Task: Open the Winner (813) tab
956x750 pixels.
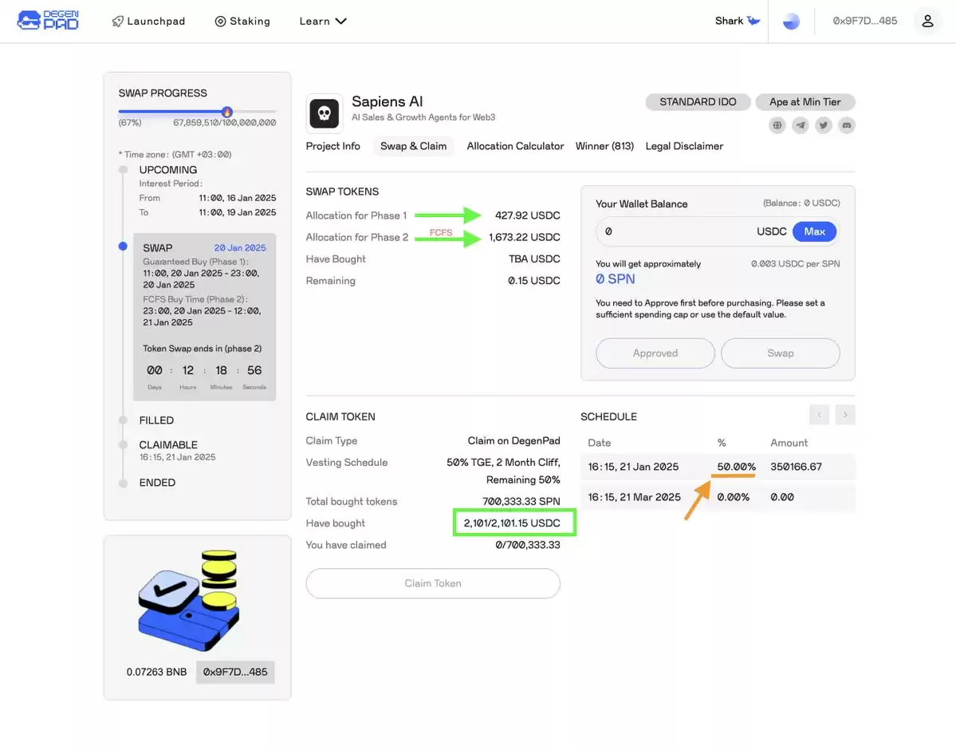Action: click(605, 146)
